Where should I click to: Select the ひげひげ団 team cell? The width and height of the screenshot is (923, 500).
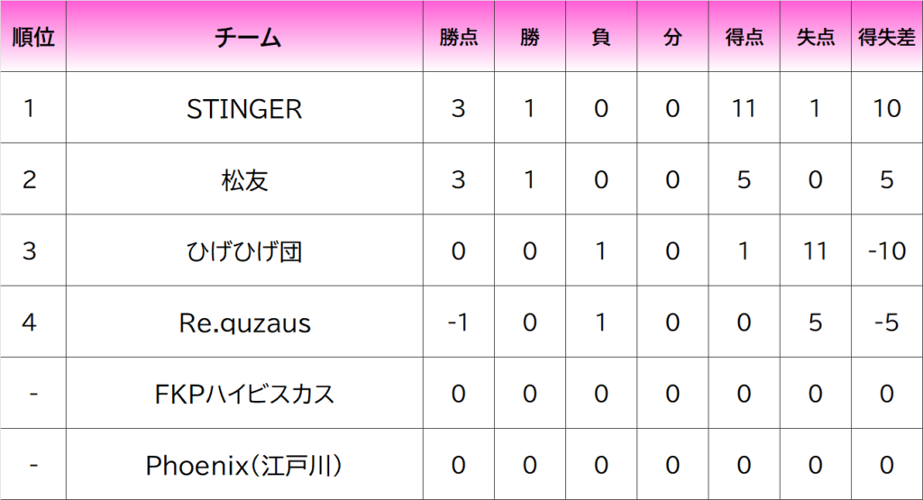[x=244, y=250]
